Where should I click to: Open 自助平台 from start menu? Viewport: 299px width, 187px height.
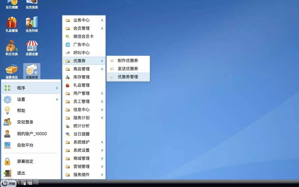point(31,145)
